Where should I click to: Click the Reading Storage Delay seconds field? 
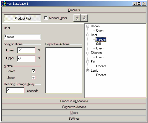pos(15,90)
